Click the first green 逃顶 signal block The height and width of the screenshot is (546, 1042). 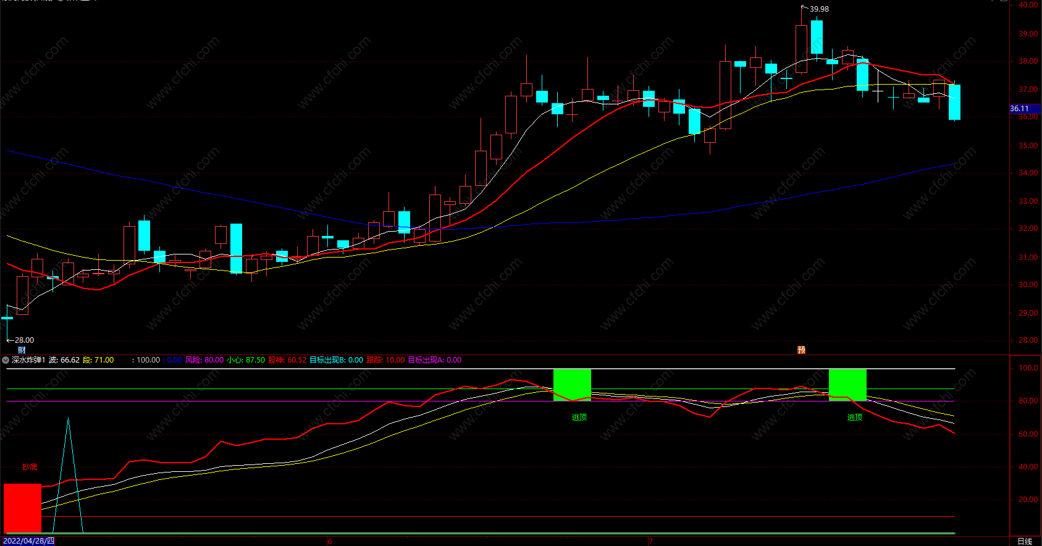pyautogui.click(x=572, y=385)
